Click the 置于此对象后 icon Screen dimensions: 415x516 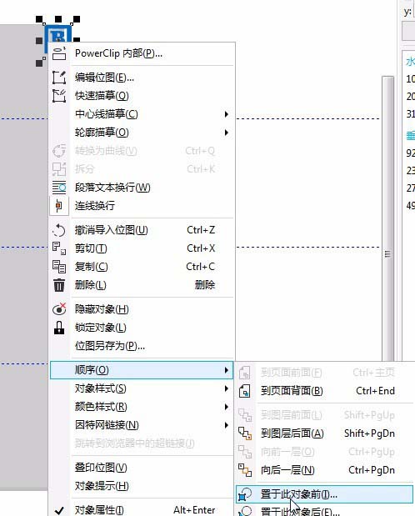(x=245, y=511)
